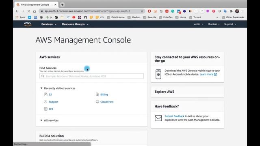Open the Torrent bookmarks folder

[195, 17]
